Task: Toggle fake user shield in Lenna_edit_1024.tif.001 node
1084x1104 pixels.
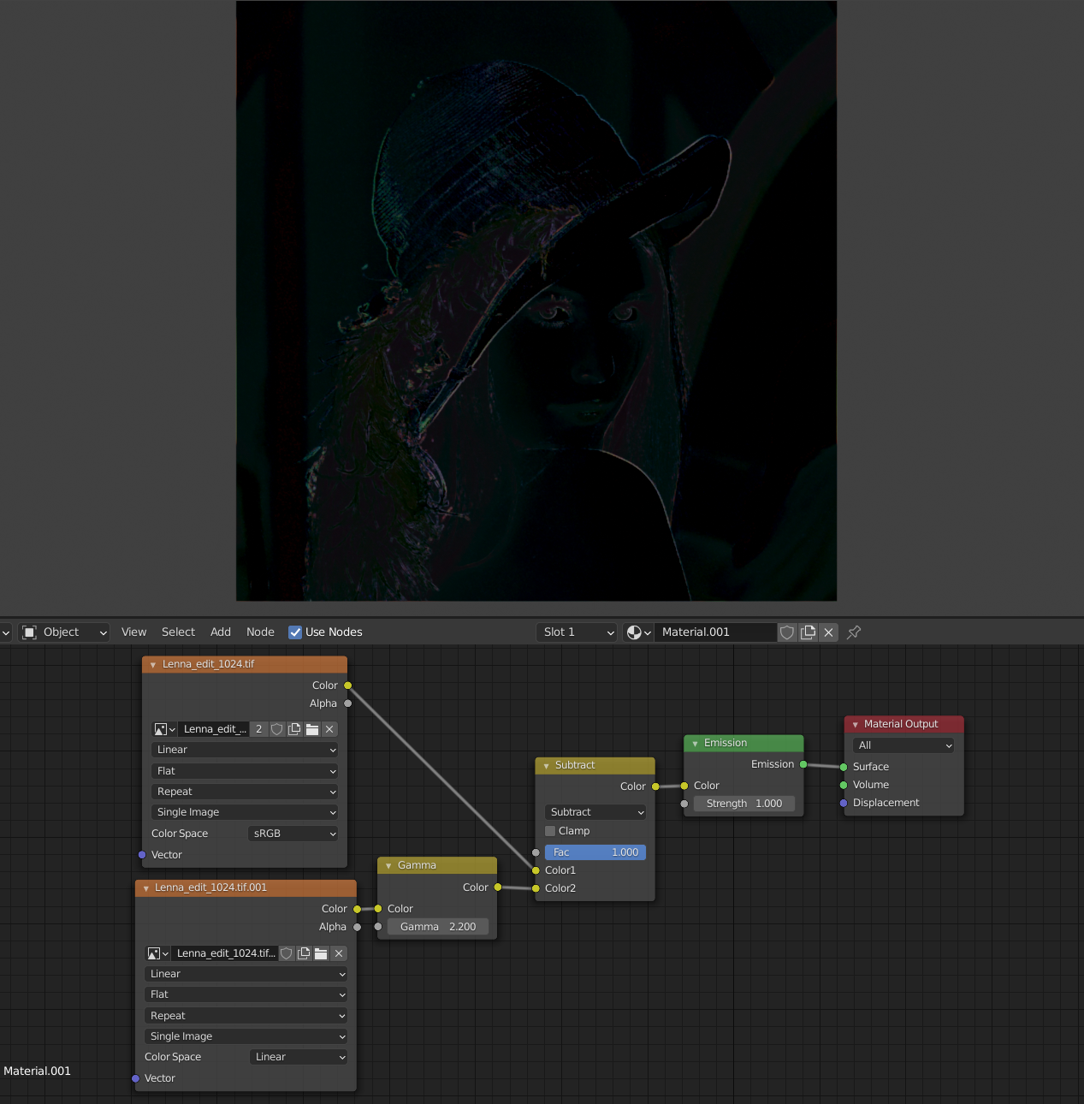Action: click(x=287, y=953)
